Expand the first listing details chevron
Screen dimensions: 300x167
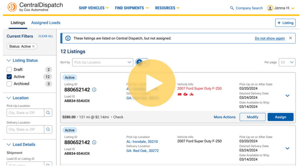pyautogui.click(x=287, y=96)
